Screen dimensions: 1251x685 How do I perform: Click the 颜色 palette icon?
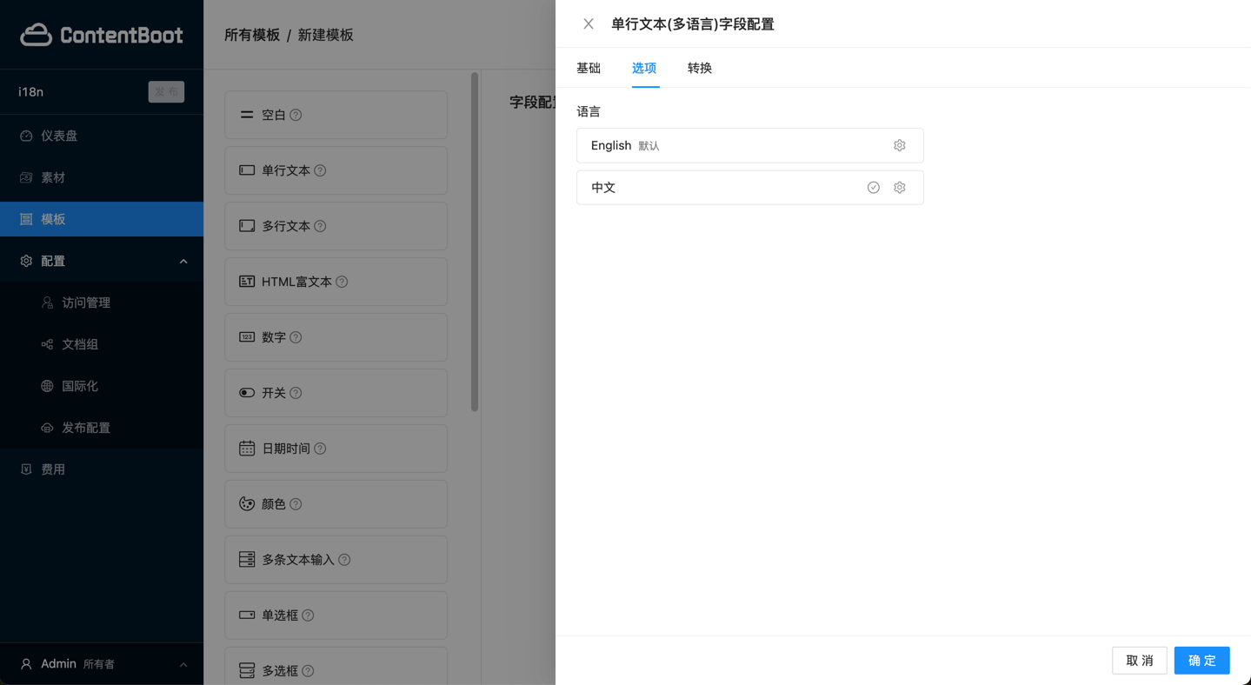pos(247,504)
